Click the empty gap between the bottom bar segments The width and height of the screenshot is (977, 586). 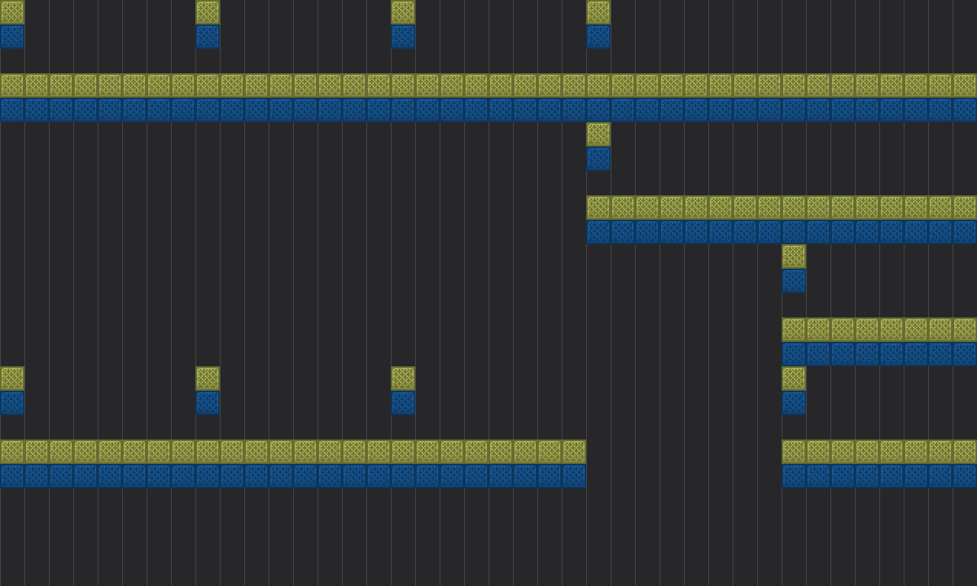684,464
